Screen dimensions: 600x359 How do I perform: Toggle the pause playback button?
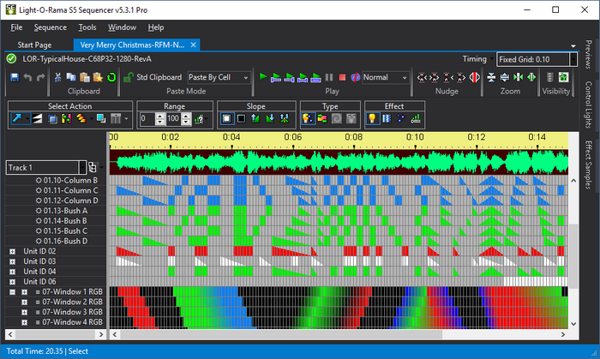click(329, 77)
